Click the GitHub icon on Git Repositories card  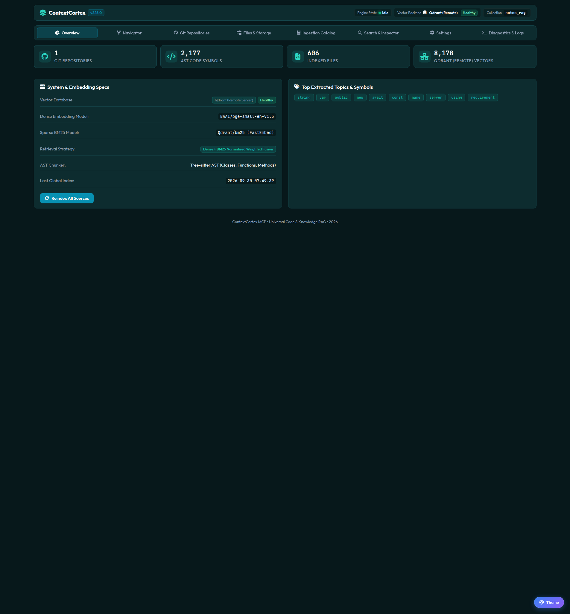point(45,57)
